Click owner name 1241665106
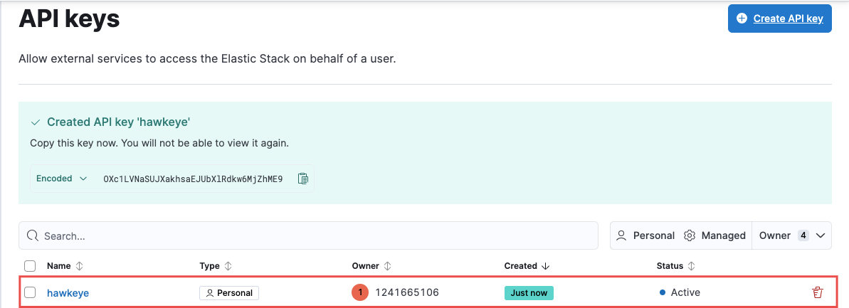 tap(407, 293)
